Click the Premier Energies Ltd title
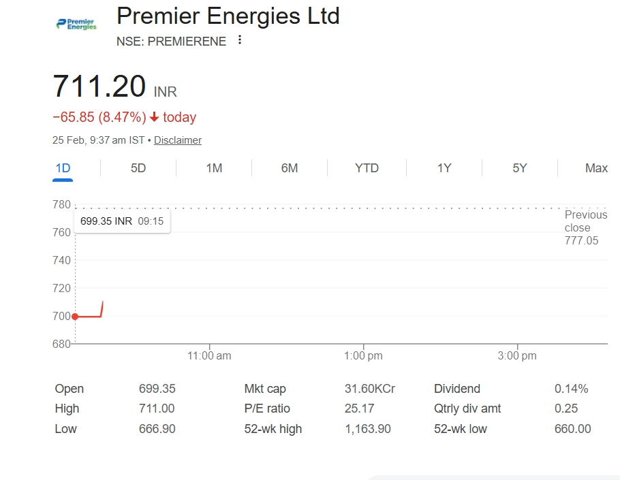Screen dimensions: 620x480 228,16
